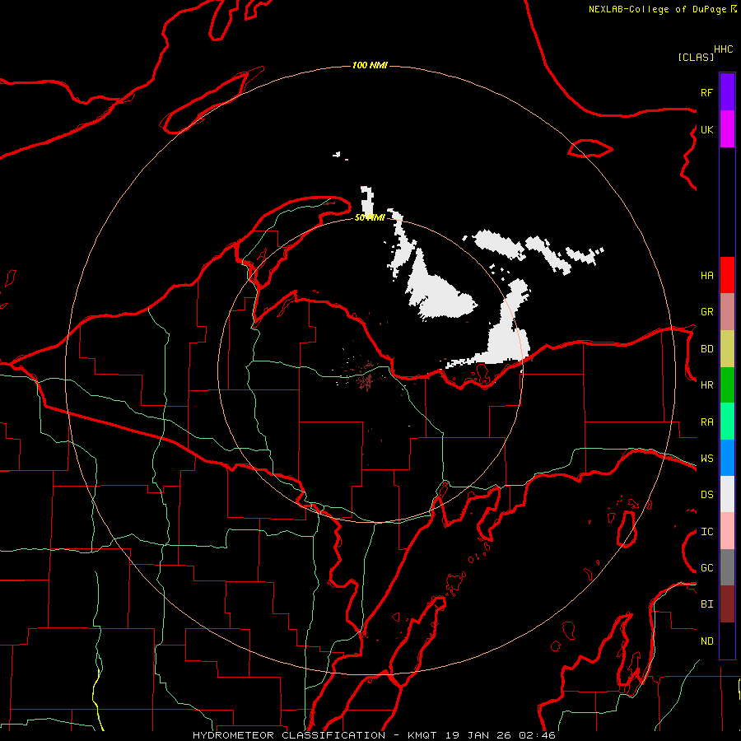Click the RA legend label
This screenshot has width=741, height=741.
[706, 422]
